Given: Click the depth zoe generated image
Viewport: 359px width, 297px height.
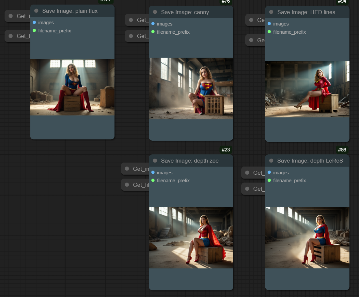Looking at the screenshot, I should click(191, 237).
